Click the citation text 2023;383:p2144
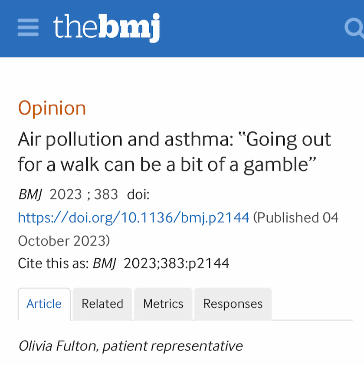The image size is (364, 365). (x=176, y=263)
